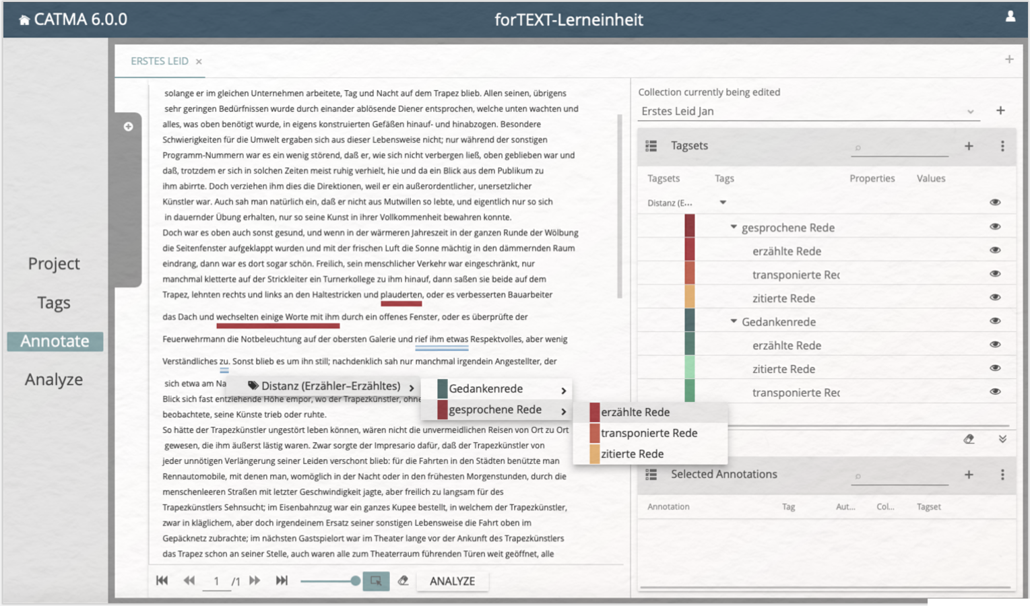1030x606 pixels.
Task: Go to the last page
Action: (x=282, y=580)
